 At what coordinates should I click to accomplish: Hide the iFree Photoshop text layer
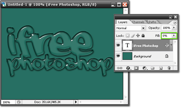tap(118, 45)
